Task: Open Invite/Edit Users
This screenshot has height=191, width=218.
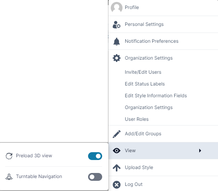Action: pos(143,72)
